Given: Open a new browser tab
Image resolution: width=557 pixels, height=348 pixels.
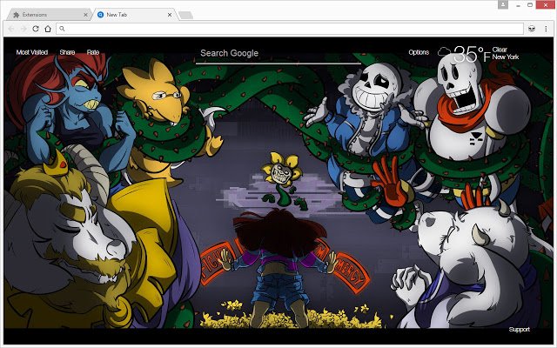Looking at the screenshot, I should 185,15.
